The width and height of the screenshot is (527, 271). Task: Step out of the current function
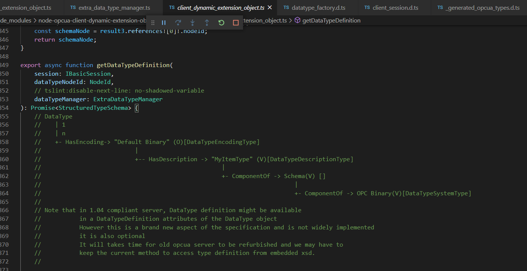click(x=206, y=22)
